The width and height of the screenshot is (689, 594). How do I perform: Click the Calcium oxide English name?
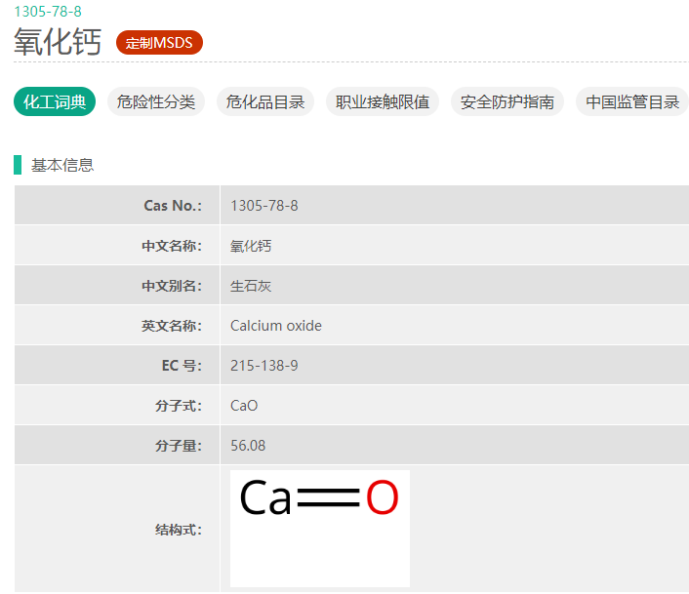[275, 326]
